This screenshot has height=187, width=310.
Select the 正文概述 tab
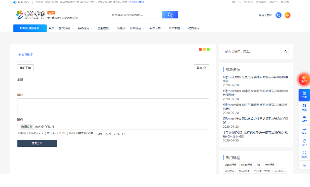point(25,55)
